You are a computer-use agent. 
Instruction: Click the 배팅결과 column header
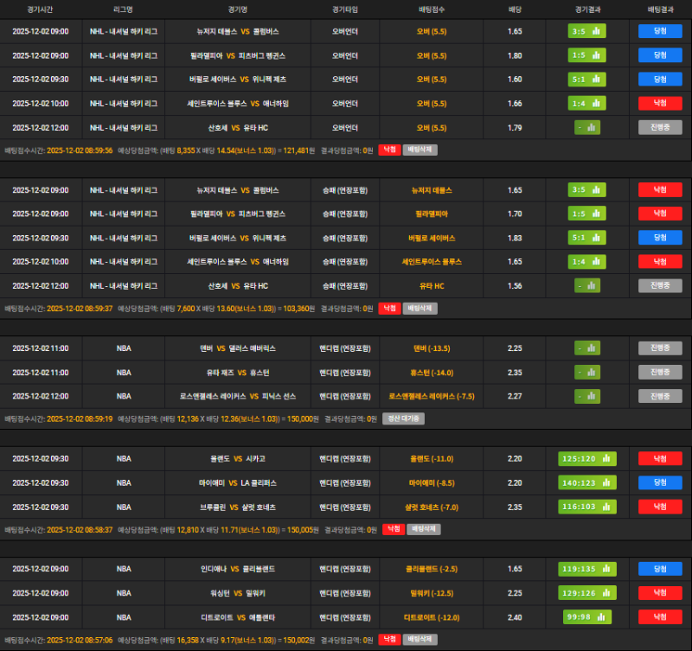[x=660, y=10]
